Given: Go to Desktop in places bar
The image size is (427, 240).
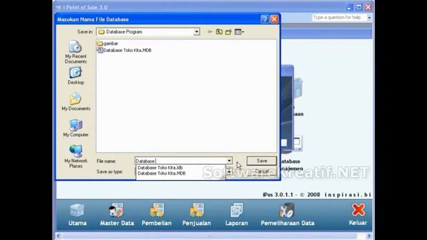Looking at the screenshot, I should tap(75, 76).
